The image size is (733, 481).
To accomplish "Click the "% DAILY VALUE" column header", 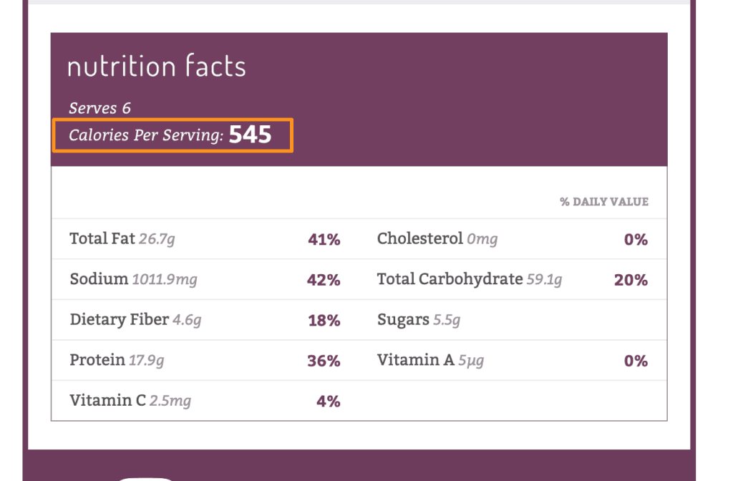I will (604, 202).
